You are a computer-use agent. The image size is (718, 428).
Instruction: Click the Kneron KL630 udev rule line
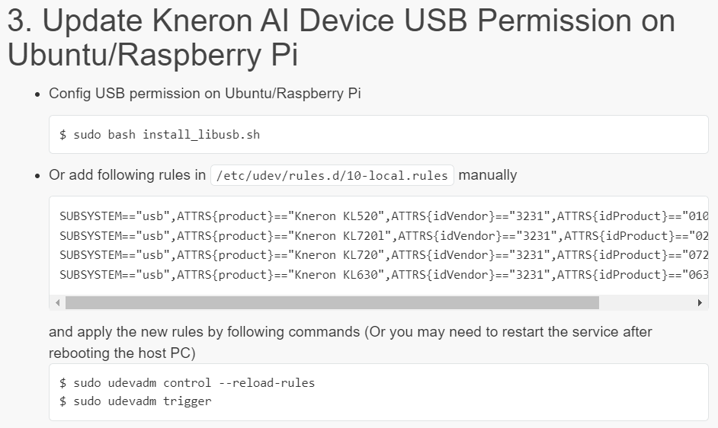pyautogui.click(x=383, y=275)
